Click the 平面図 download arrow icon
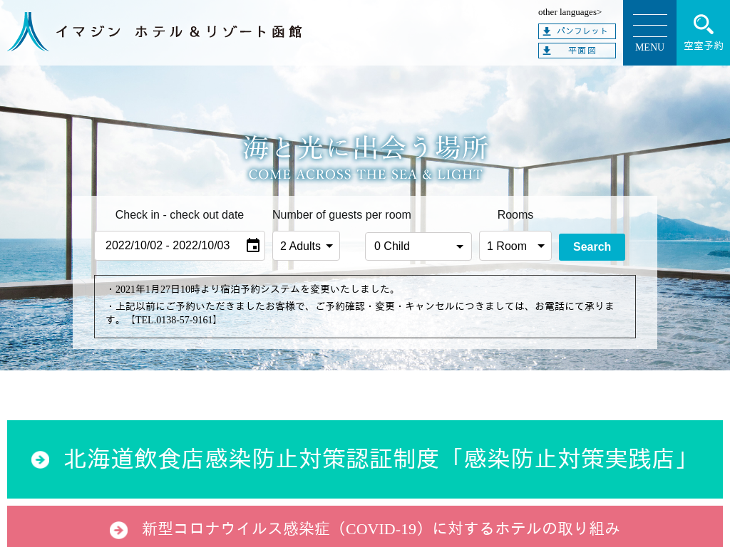 (x=547, y=51)
